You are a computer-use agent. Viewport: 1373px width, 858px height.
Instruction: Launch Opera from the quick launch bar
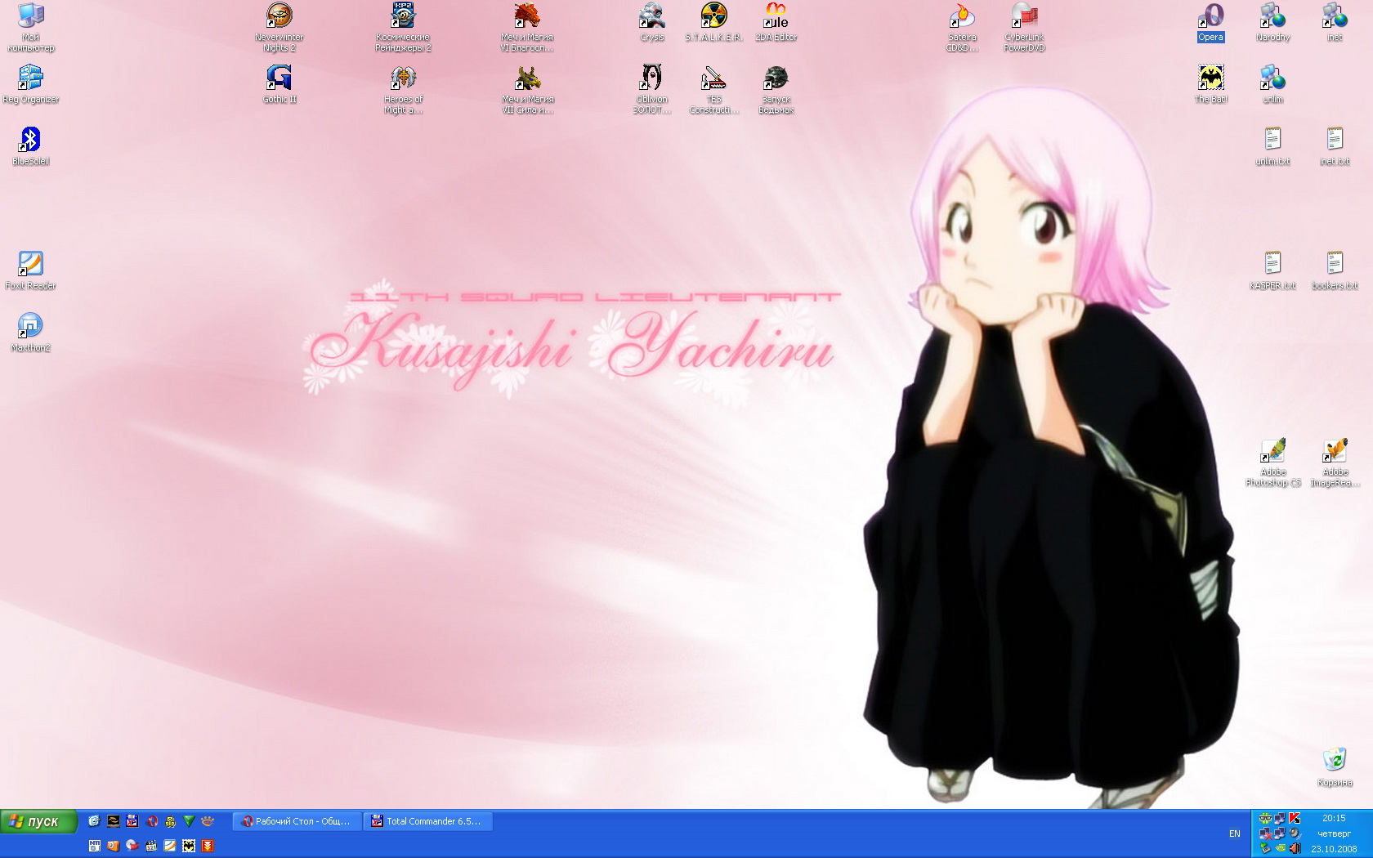tap(152, 821)
